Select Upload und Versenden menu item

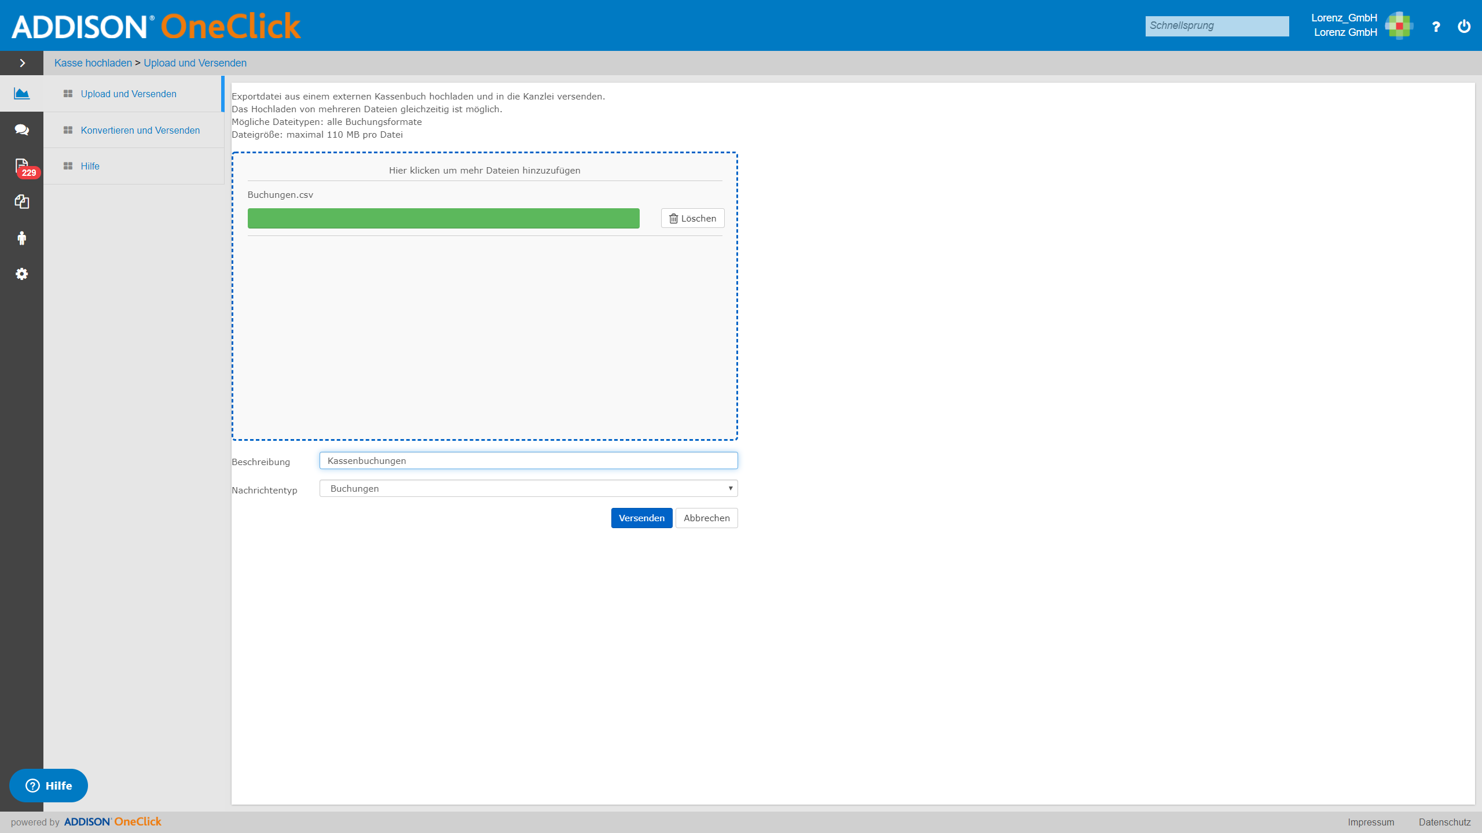coord(129,94)
